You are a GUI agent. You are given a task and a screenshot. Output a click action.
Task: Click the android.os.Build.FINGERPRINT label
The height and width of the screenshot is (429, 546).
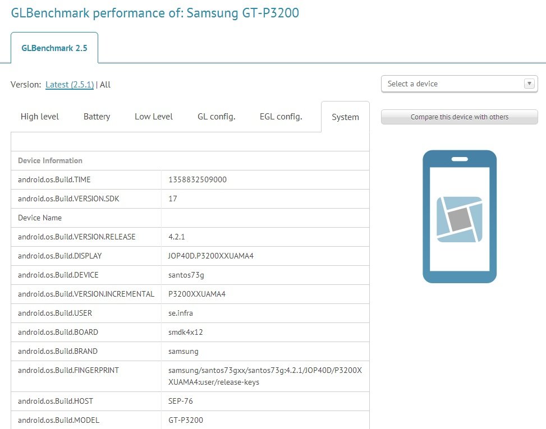tap(68, 371)
